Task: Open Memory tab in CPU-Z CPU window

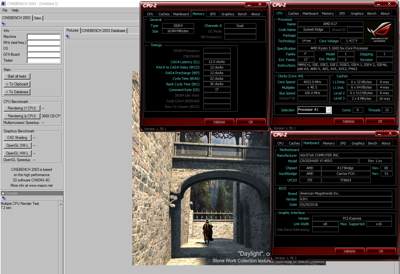Action: 327,13
